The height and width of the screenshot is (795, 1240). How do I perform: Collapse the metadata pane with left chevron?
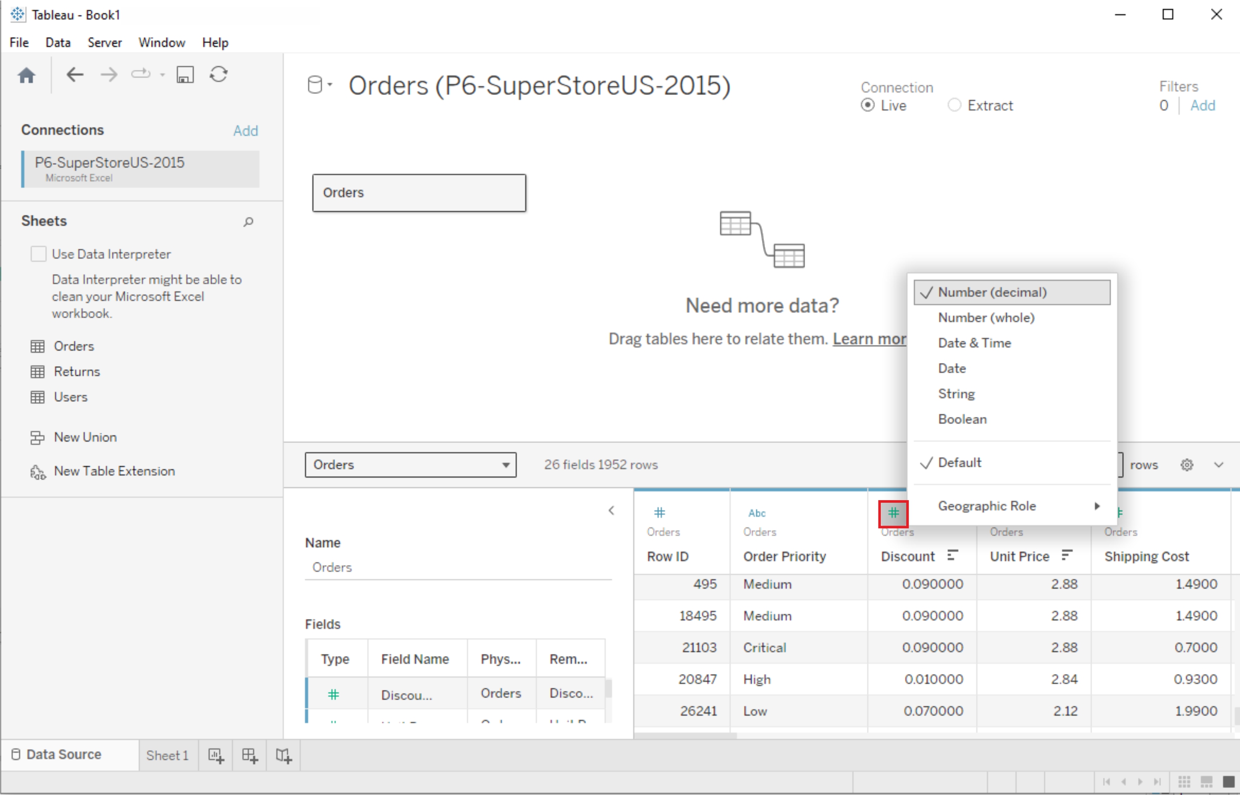coord(612,511)
